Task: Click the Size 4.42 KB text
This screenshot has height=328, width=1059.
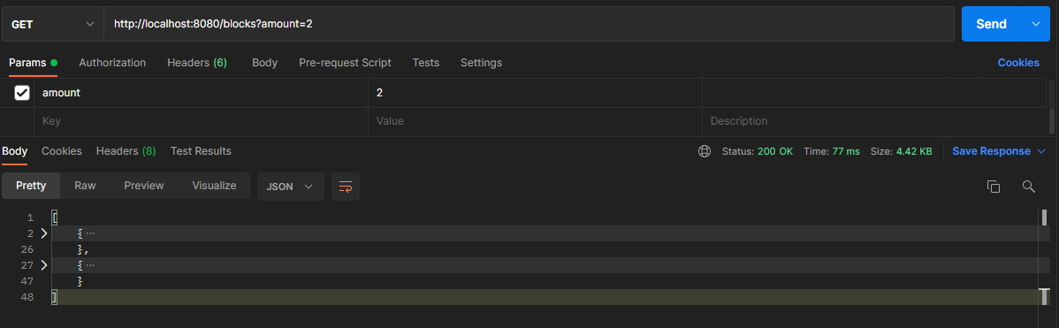Action: [x=901, y=151]
